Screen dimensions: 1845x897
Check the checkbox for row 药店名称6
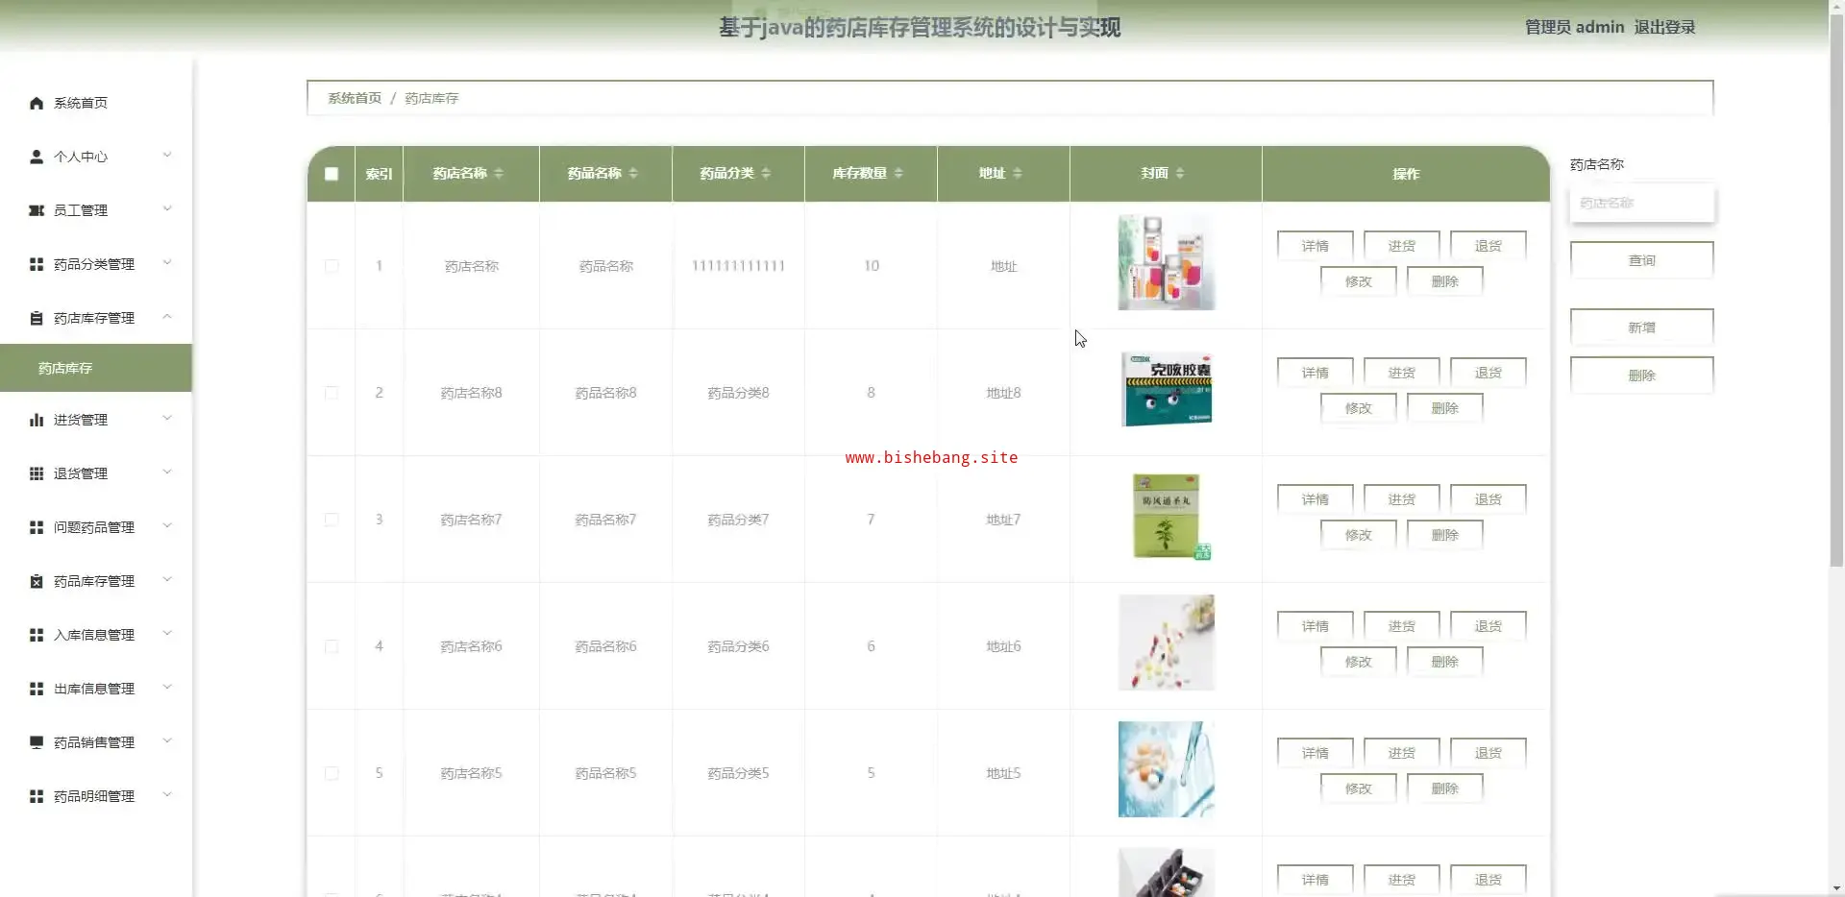pos(332,646)
